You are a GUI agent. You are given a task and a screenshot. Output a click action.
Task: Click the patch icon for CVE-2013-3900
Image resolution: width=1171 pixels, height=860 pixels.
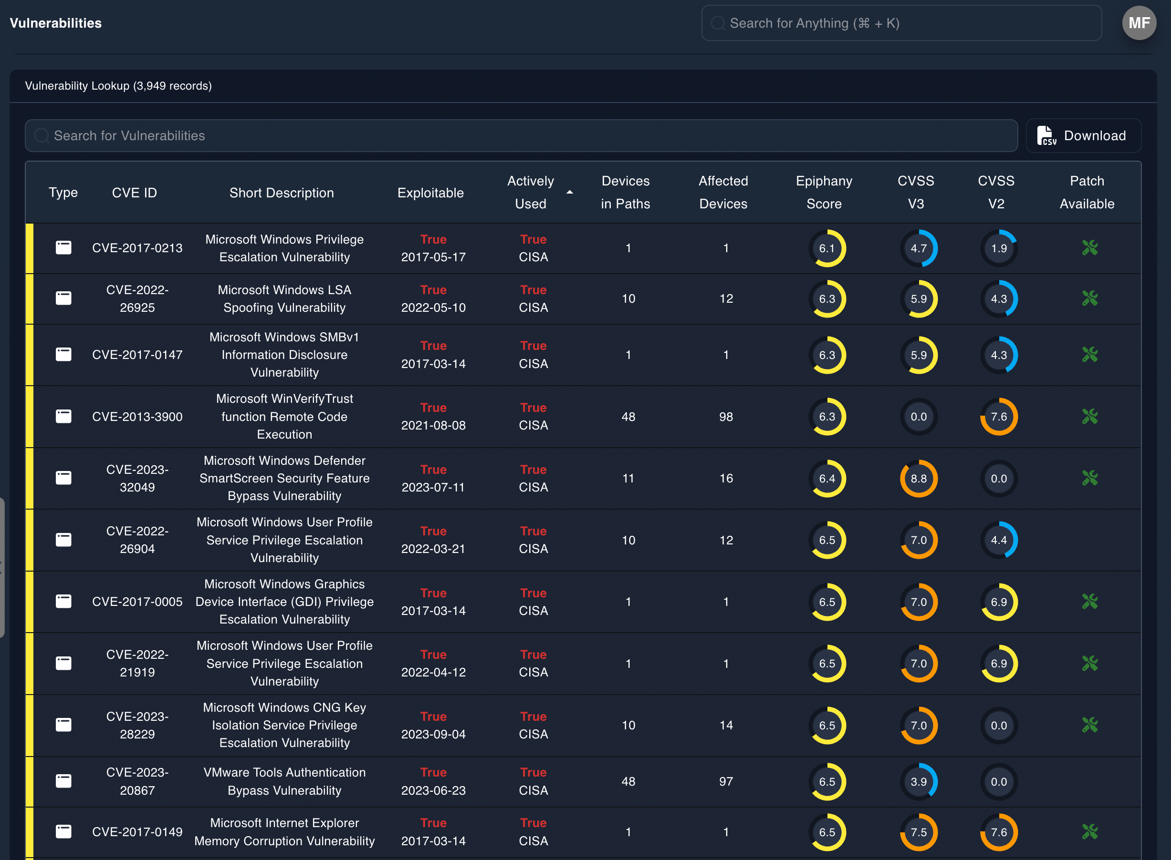tap(1089, 417)
